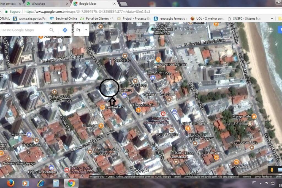Viewport: 282px width, 188px height.
Task: Open the renovação farmacio bookmark
Action: click(171, 18)
